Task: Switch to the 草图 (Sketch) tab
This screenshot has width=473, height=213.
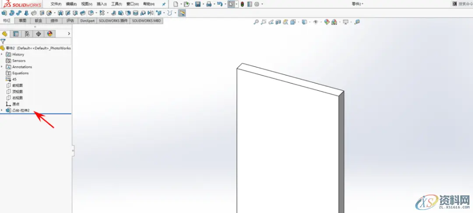Action: [x=23, y=21]
